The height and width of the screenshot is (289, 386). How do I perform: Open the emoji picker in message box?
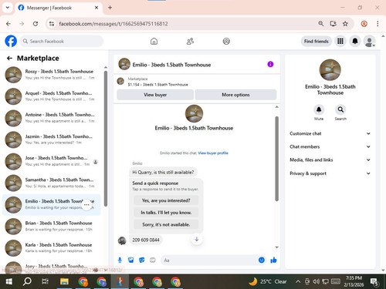[262, 260]
